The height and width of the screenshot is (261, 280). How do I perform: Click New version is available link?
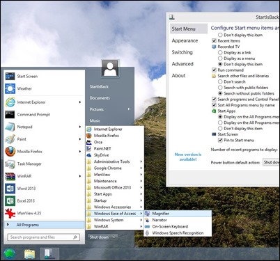(x=188, y=157)
